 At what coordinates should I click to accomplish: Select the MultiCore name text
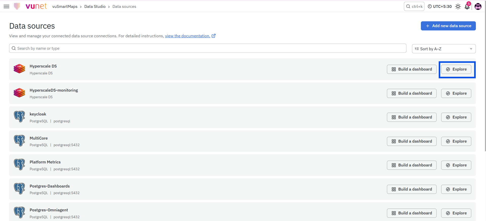[39, 138]
